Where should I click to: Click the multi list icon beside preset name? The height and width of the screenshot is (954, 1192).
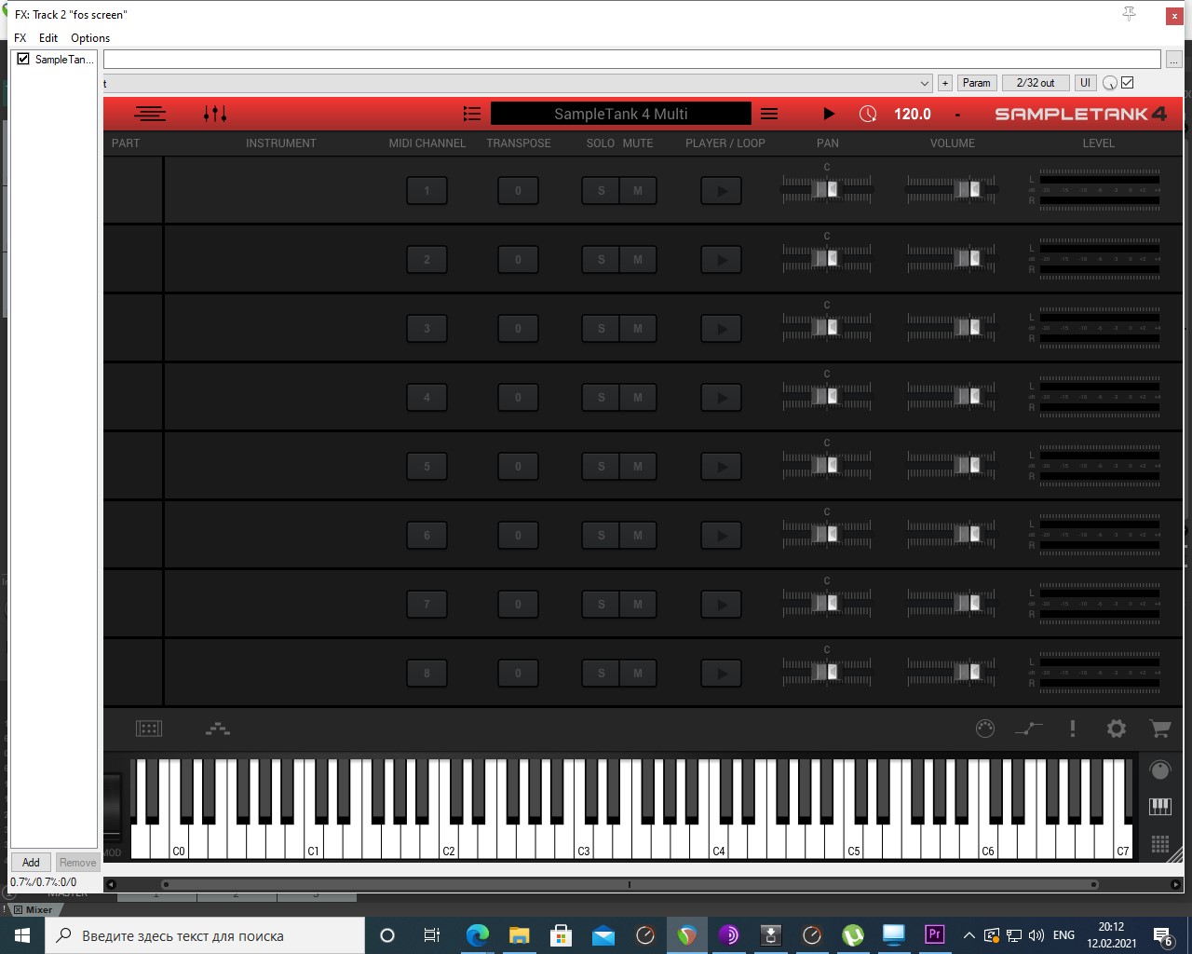coord(472,114)
